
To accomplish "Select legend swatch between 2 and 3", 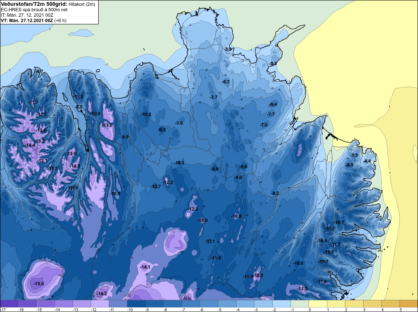I will pyautogui.click(x=354, y=304).
